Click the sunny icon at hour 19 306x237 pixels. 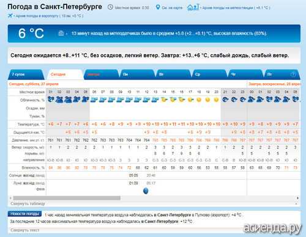click(x=207, y=100)
